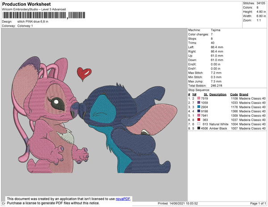
Task: Click the 'Page 1 of 1' footer
Action: tap(258, 203)
